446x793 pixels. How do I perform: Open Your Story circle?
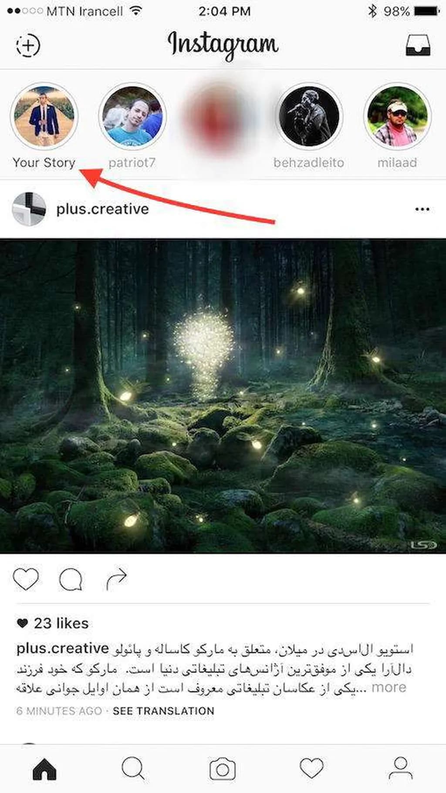pyautogui.click(x=44, y=117)
